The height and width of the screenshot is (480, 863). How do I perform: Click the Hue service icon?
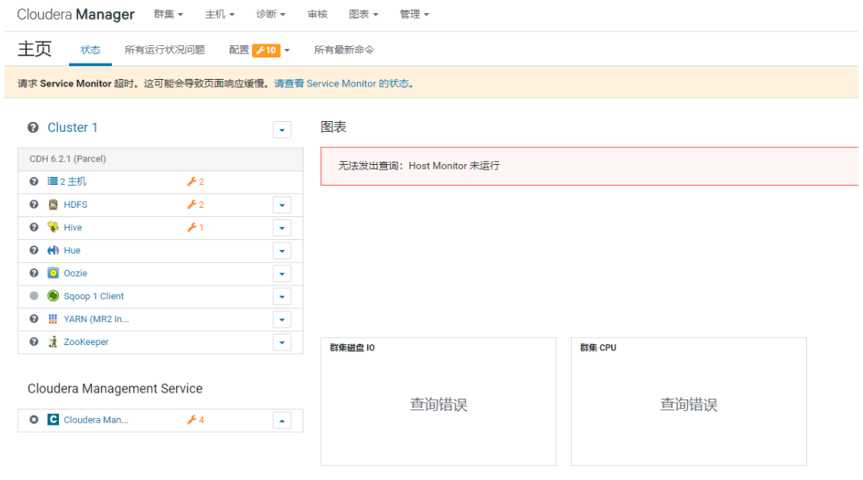53,251
